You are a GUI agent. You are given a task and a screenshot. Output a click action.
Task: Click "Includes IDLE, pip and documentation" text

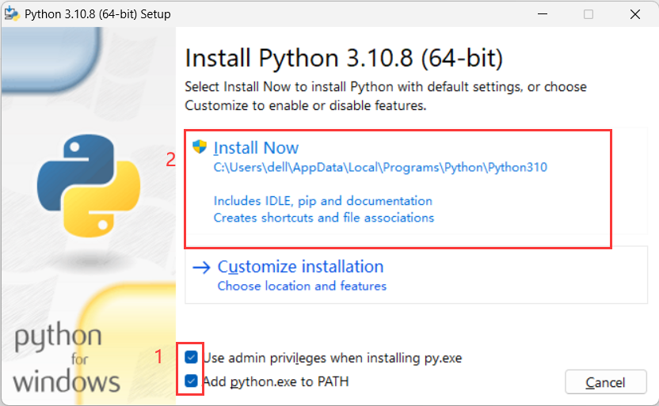[x=323, y=201]
